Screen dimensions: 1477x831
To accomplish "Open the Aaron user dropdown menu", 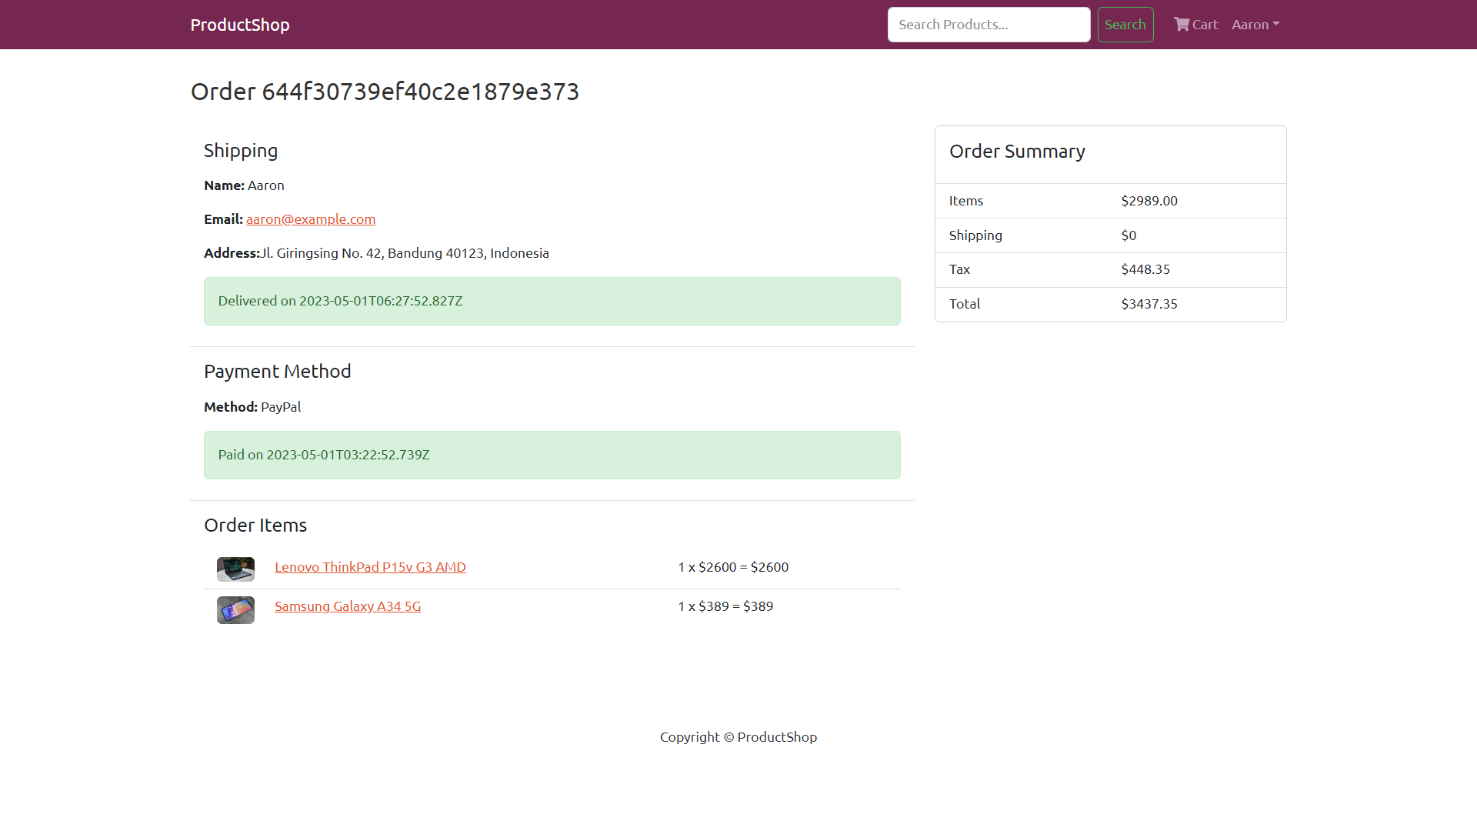I will (x=1255, y=25).
